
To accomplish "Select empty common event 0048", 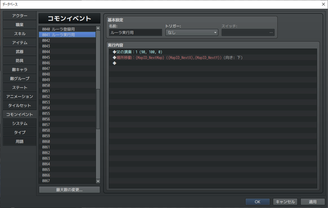I will coord(67,74).
